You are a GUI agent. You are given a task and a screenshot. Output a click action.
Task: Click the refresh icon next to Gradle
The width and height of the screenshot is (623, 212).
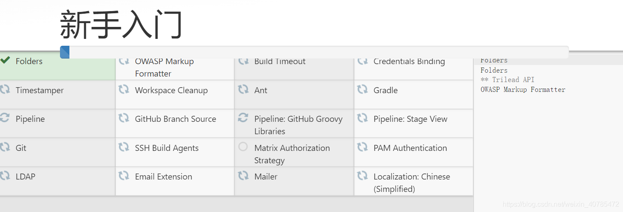click(x=362, y=89)
